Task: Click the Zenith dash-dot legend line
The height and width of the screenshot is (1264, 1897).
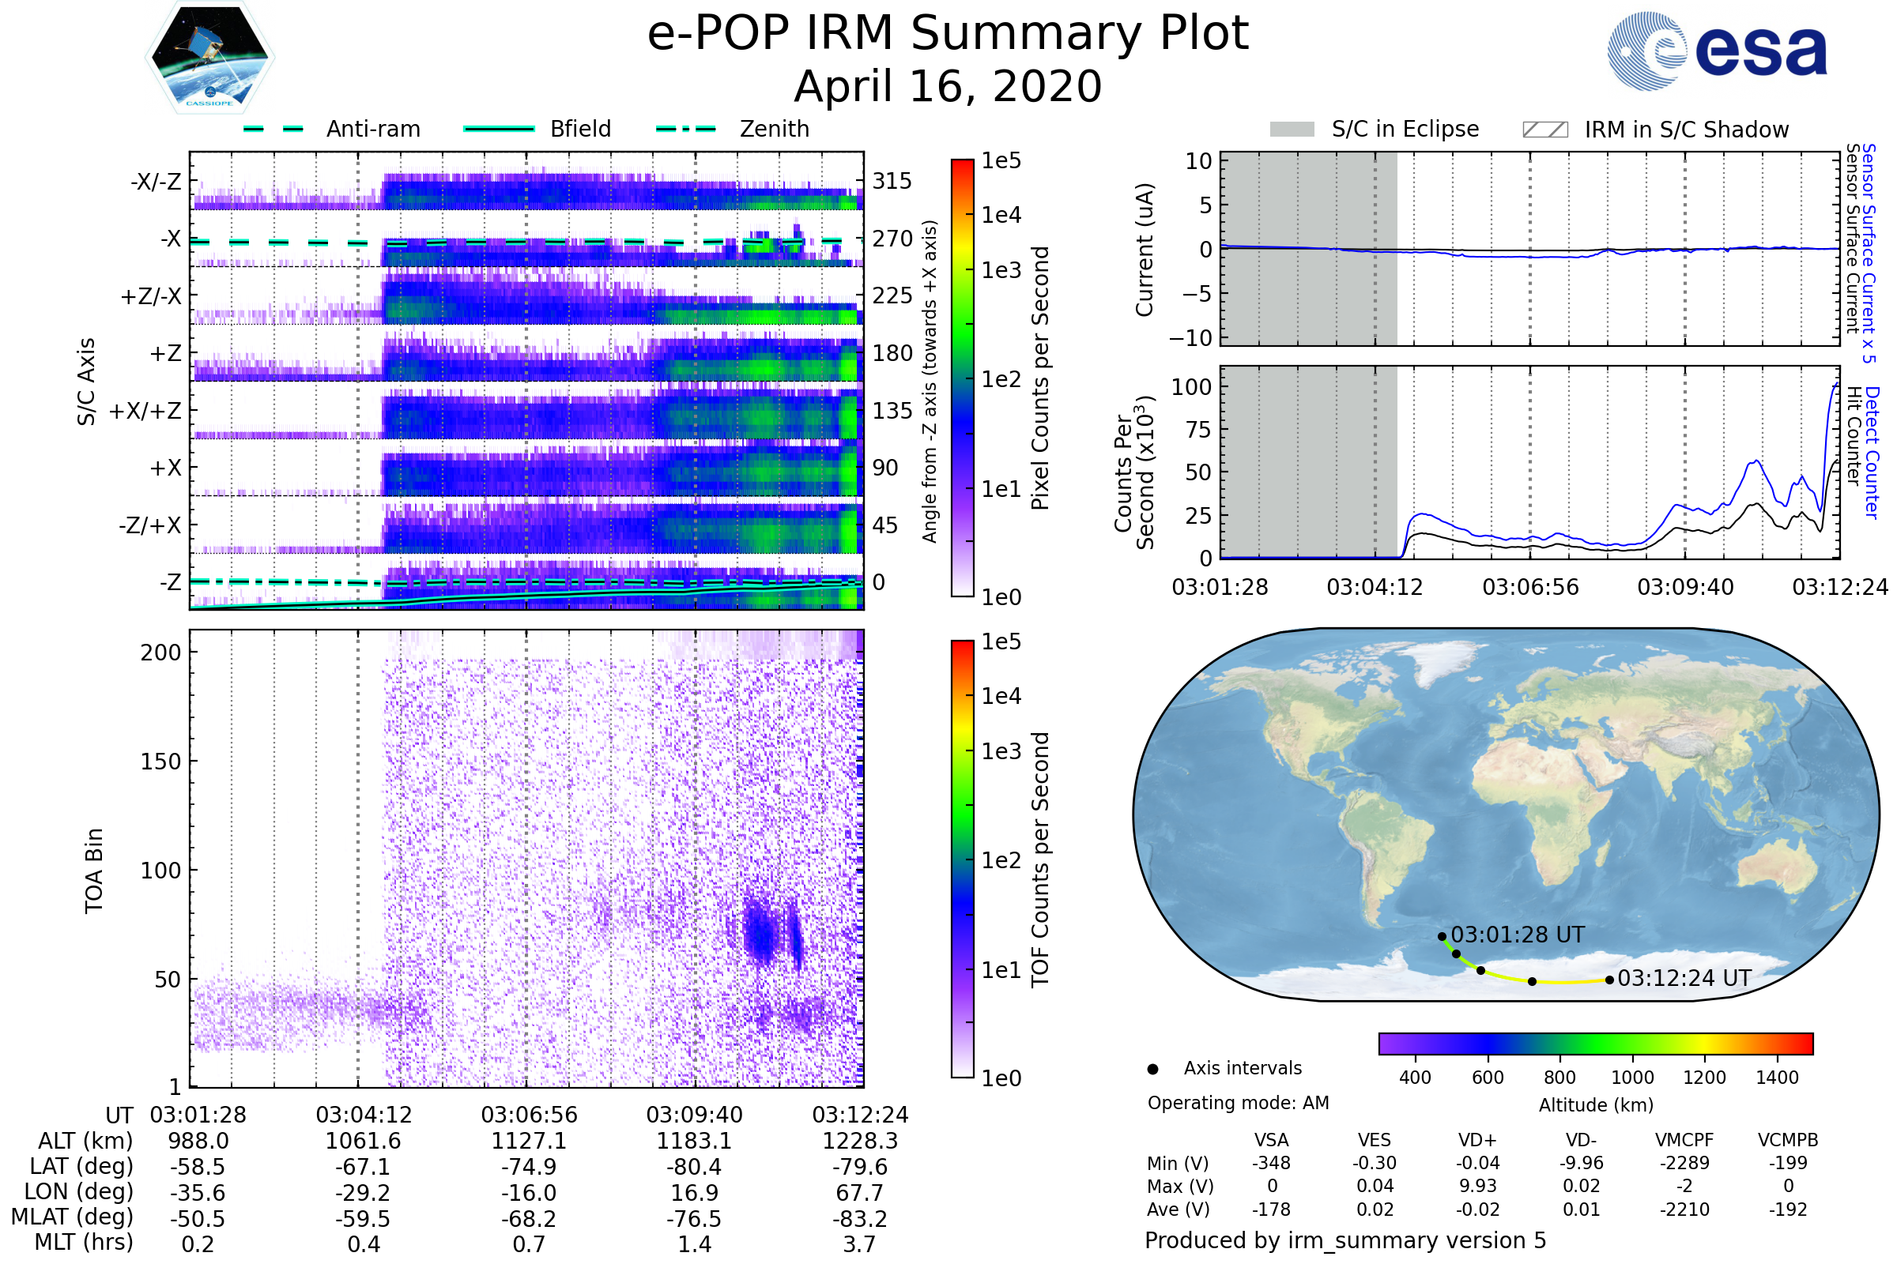Action: pyautogui.click(x=685, y=129)
